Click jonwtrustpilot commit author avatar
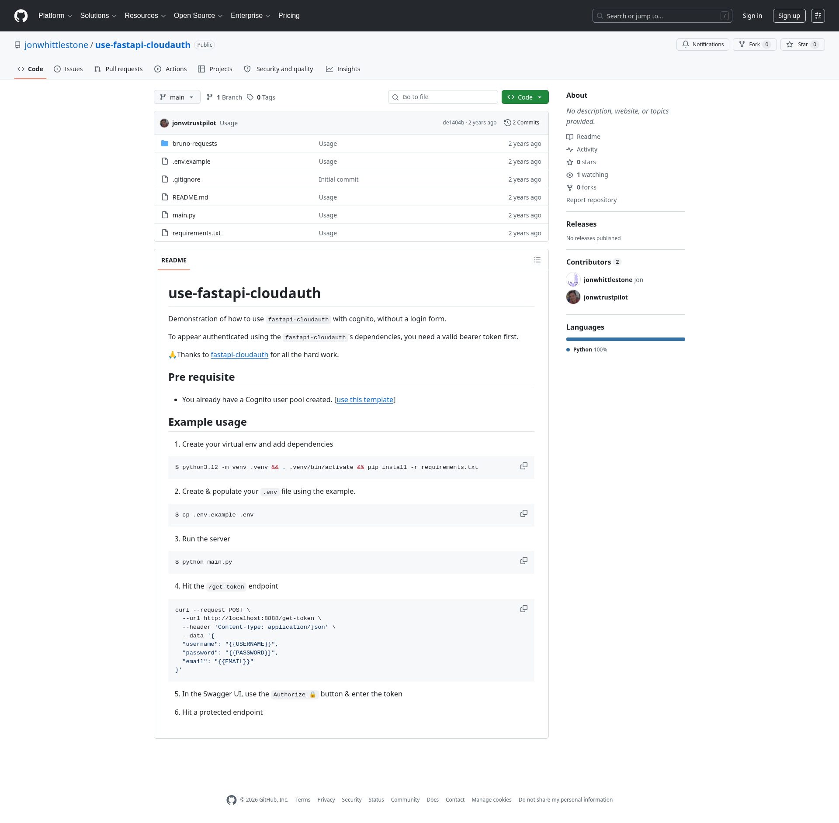The height and width of the screenshot is (823, 839). point(164,123)
